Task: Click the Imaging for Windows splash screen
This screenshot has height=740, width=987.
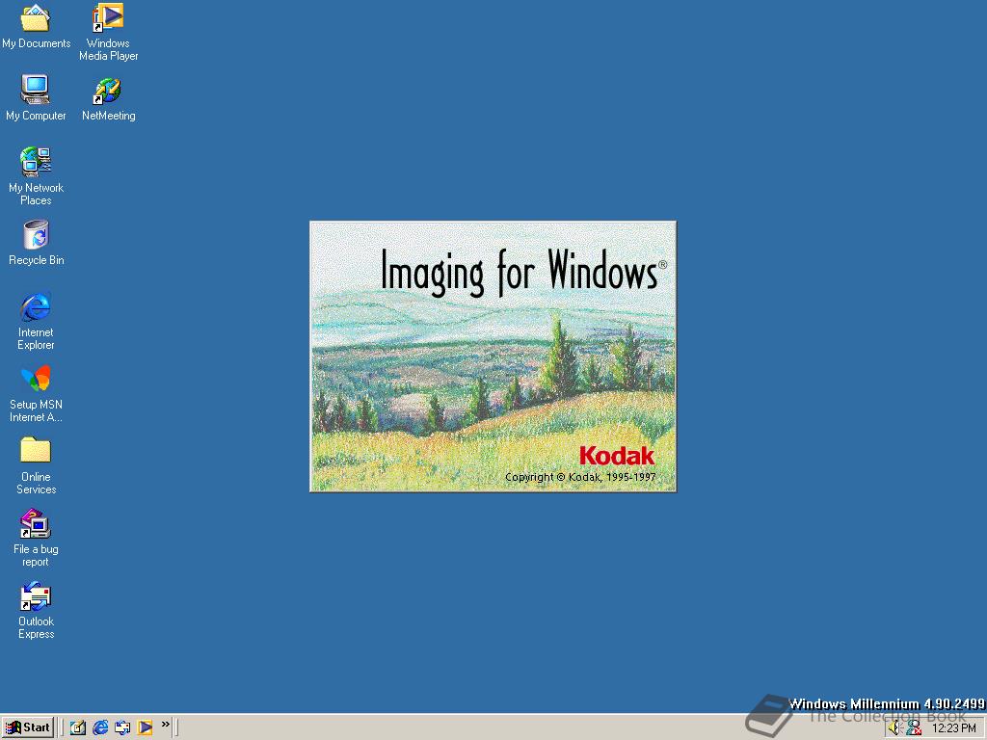Action: coord(493,357)
